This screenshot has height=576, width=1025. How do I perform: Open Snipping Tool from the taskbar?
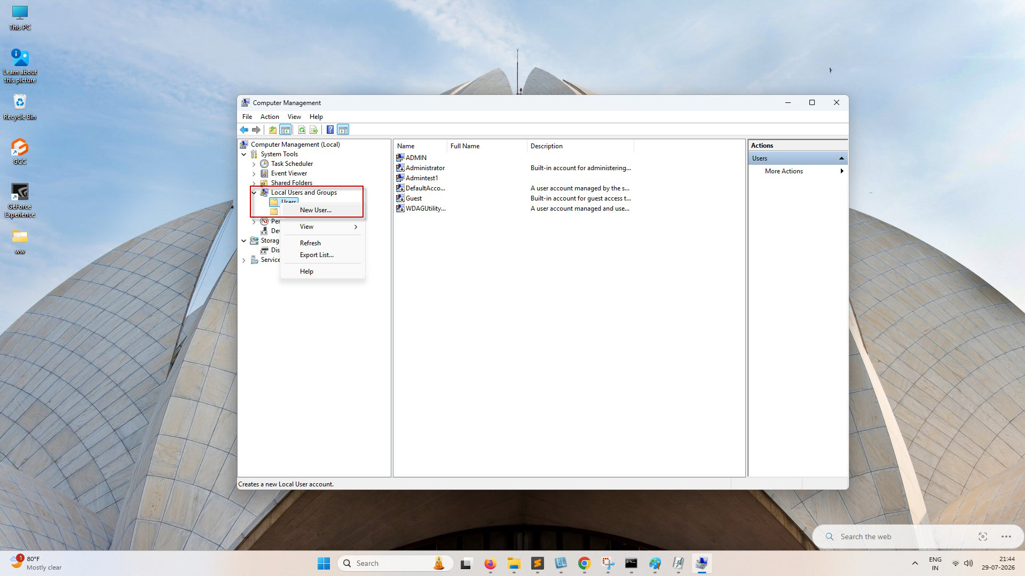coord(608,563)
